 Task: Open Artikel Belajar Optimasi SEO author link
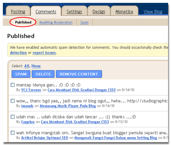pyautogui.click(x=45, y=138)
